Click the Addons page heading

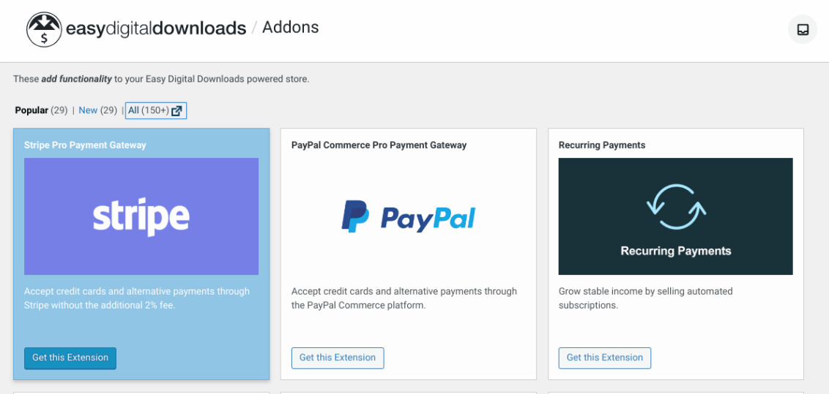(x=290, y=27)
